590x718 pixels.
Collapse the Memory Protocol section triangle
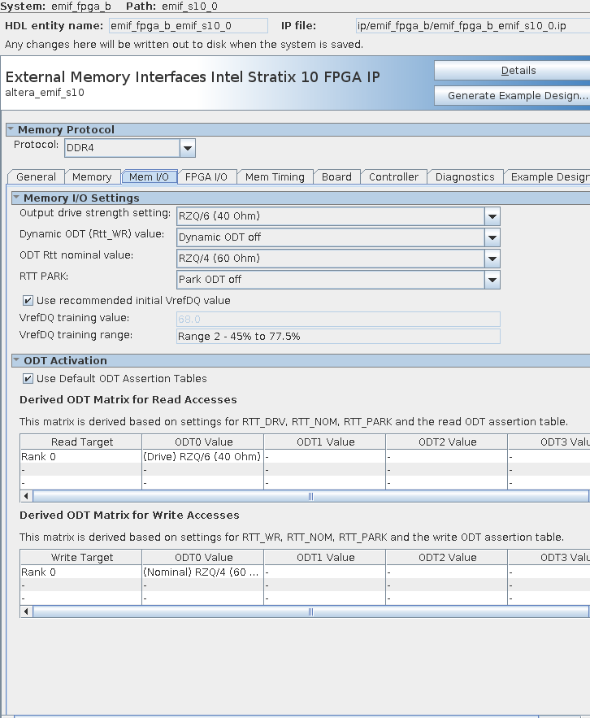click(11, 130)
